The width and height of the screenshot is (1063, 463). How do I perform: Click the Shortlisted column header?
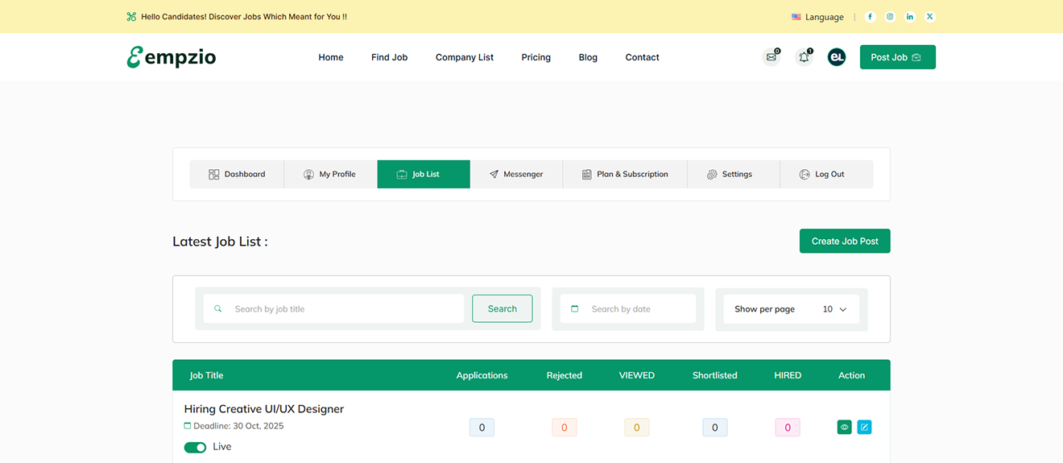[x=715, y=375]
